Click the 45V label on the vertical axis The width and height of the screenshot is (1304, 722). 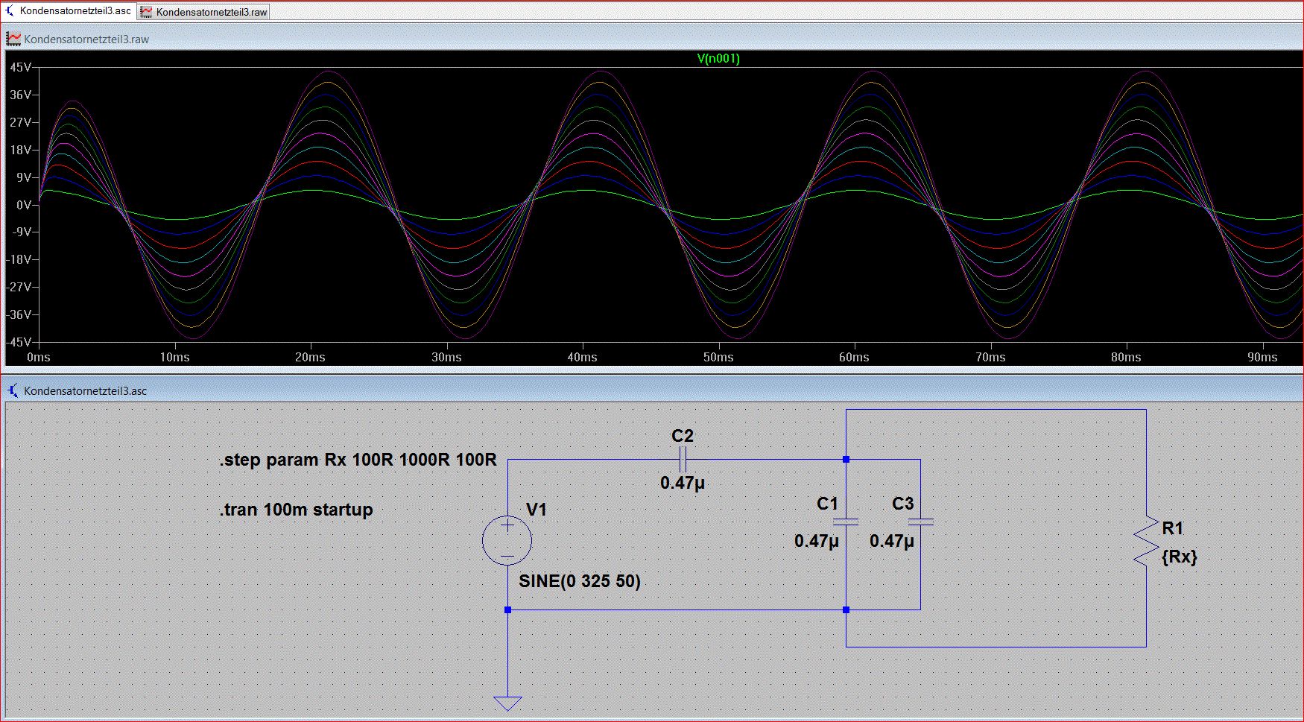(20, 68)
